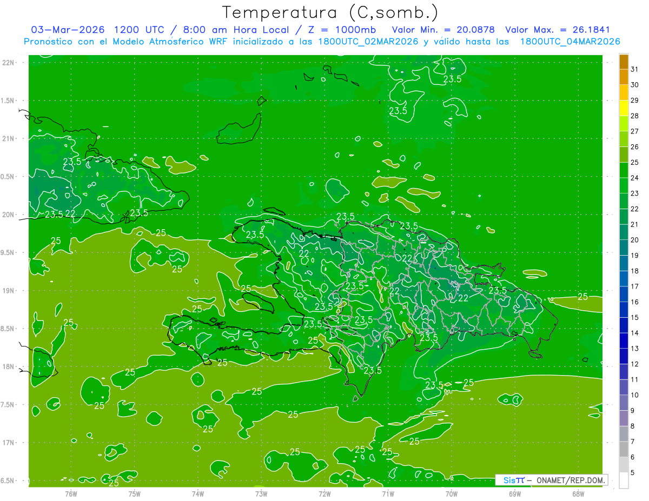The height and width of the screenshot is (501, 649).
Task: Click the "8:00 am Hora Local" text
Action: coord(237,30)
